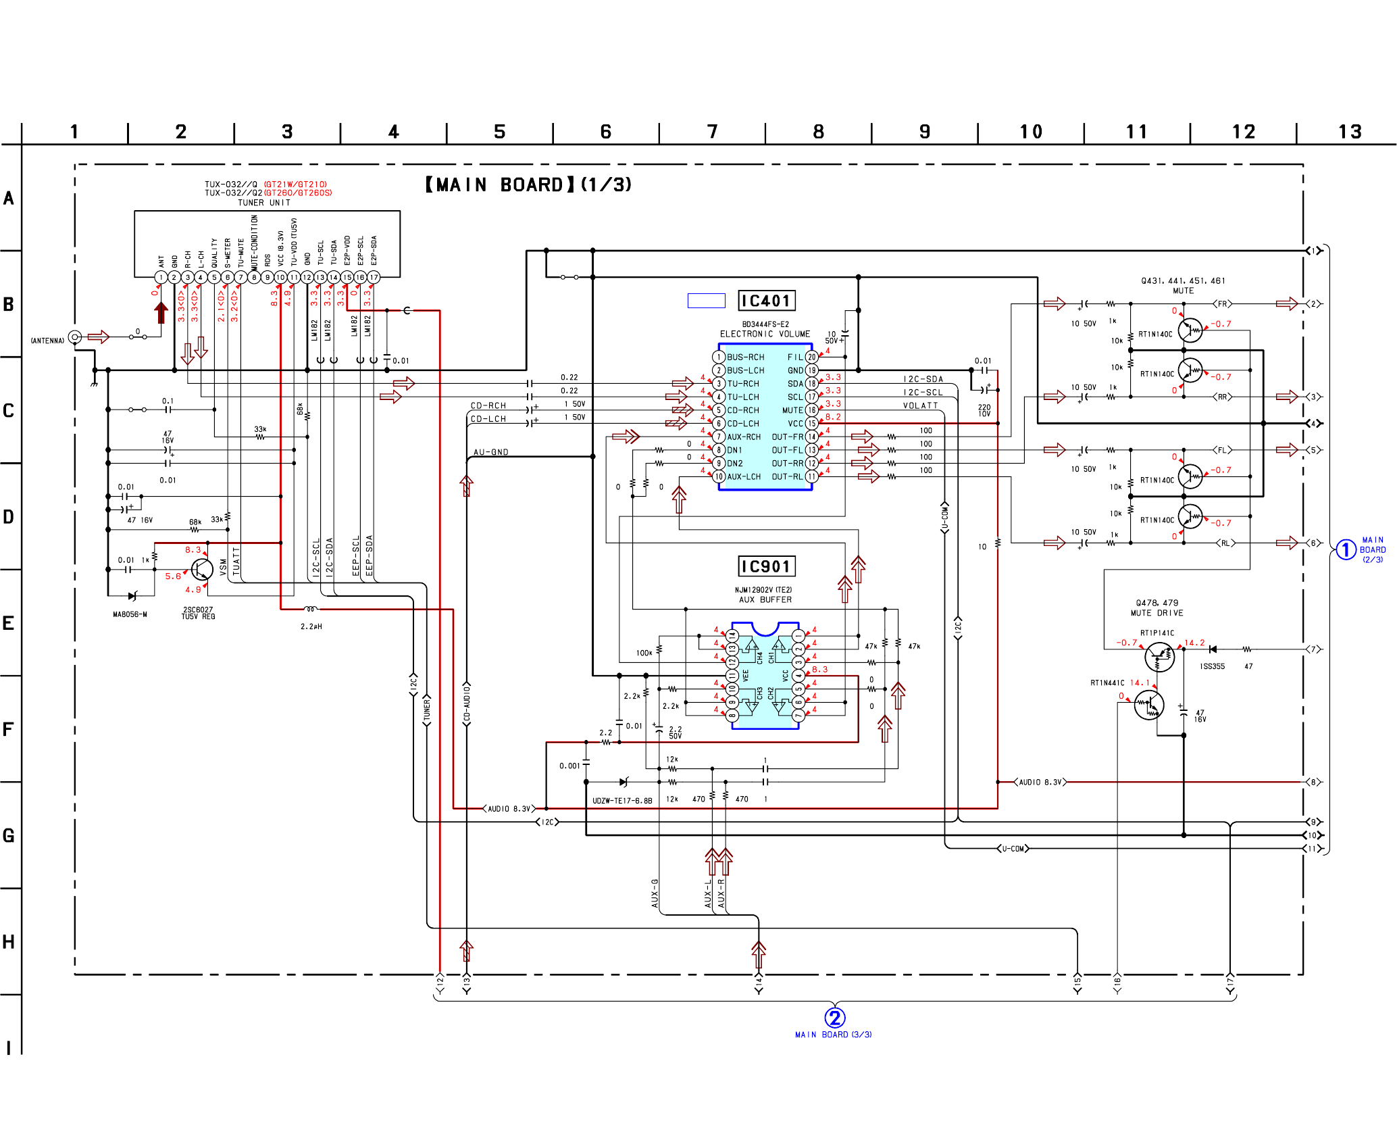The image size is (1397, 1138).
Task: Click connector terminal 7 near the 47 ohm resistor
Action: pos(1313,649)
